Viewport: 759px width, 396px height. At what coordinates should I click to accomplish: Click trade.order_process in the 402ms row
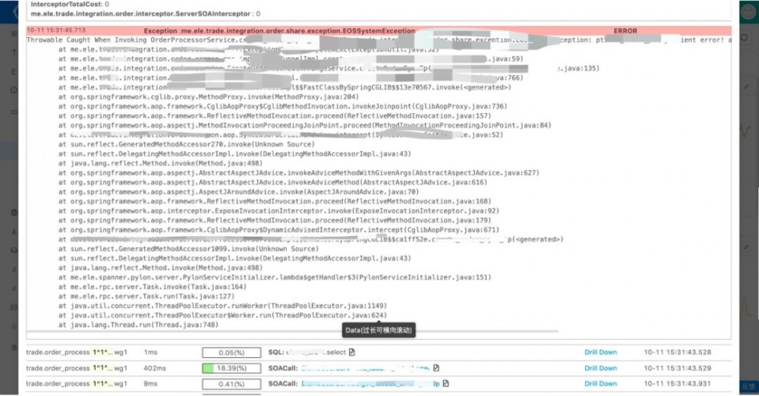pyautogui.click(x=58, y=368)
